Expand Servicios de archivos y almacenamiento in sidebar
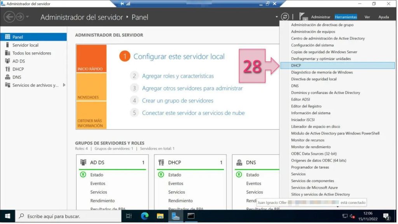The width and height of the screenshot is (398, 224). (x=64, y=85)
